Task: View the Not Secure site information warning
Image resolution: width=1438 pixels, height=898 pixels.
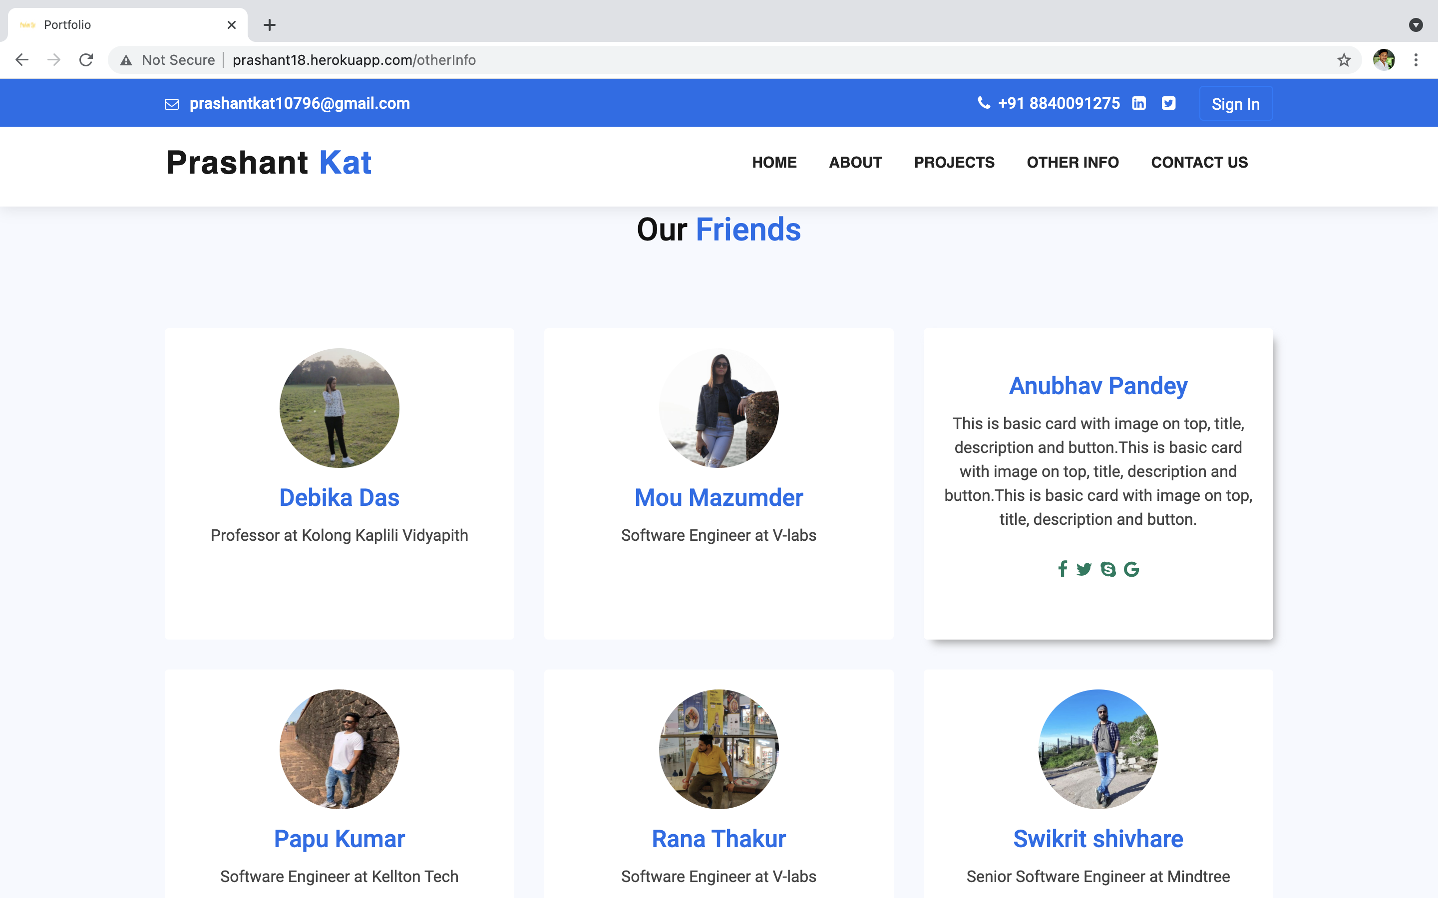Action: click(x=168, y=60)
